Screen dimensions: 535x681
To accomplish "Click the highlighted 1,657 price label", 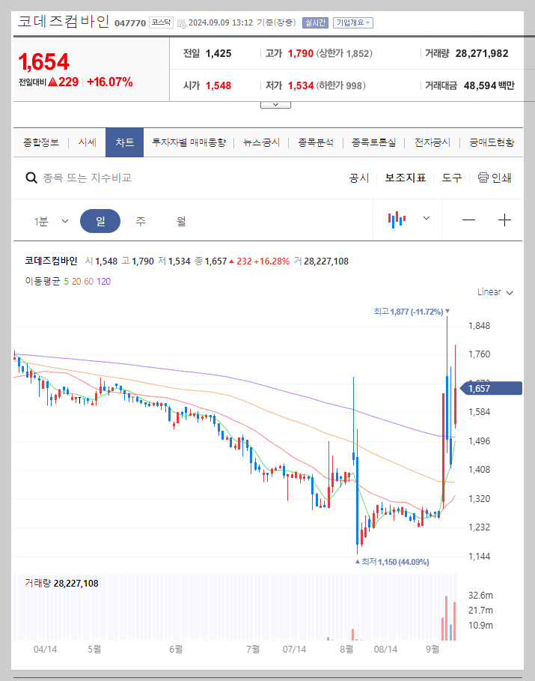I will pos(490,388).
